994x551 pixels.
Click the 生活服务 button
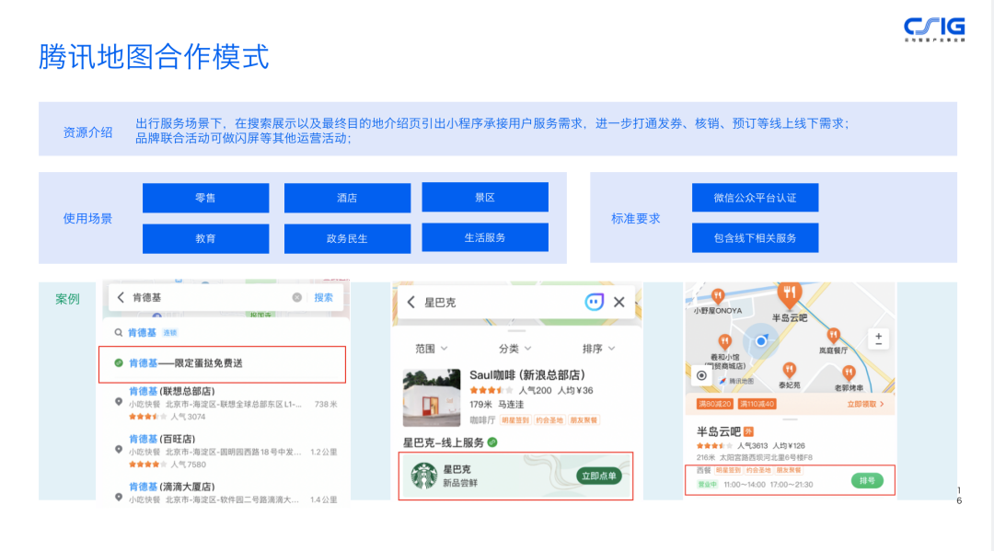485,237
